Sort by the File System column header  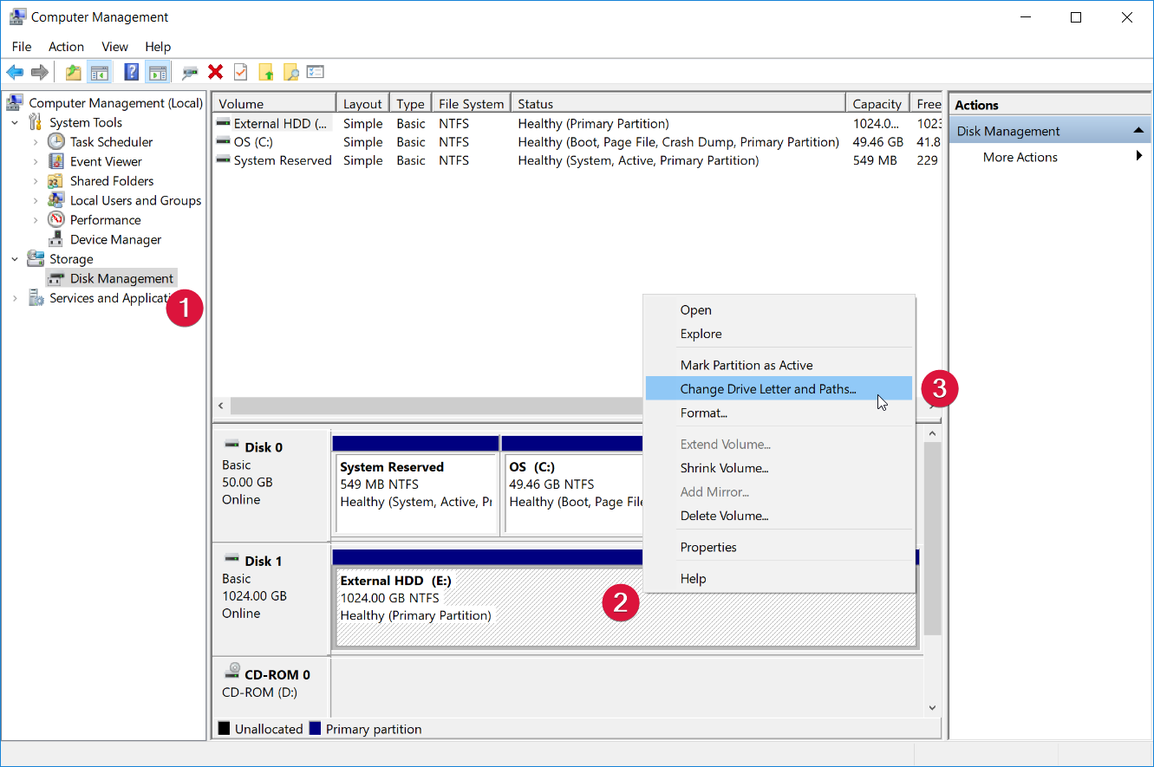coord(471,104)
